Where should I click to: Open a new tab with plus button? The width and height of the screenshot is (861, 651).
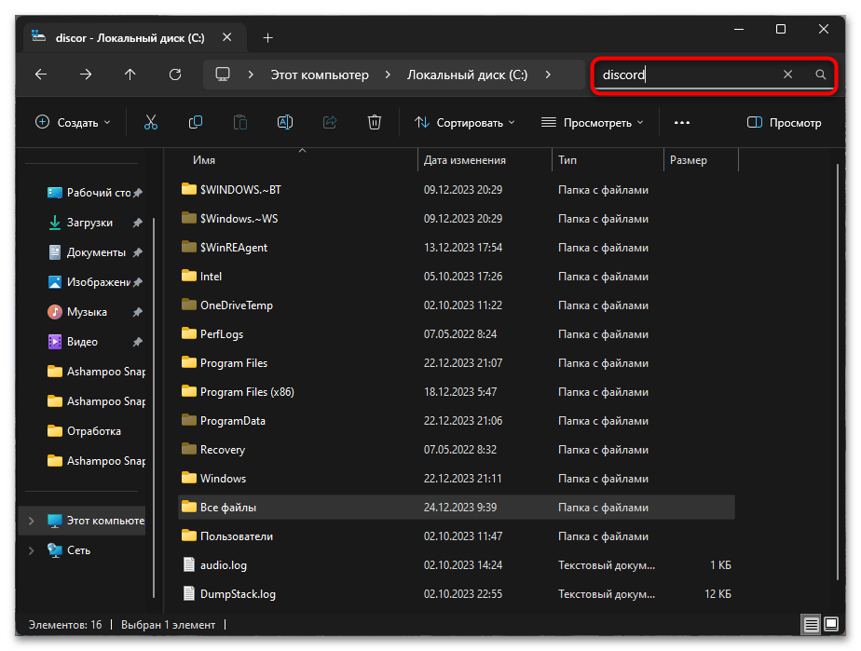click(268, 37)
